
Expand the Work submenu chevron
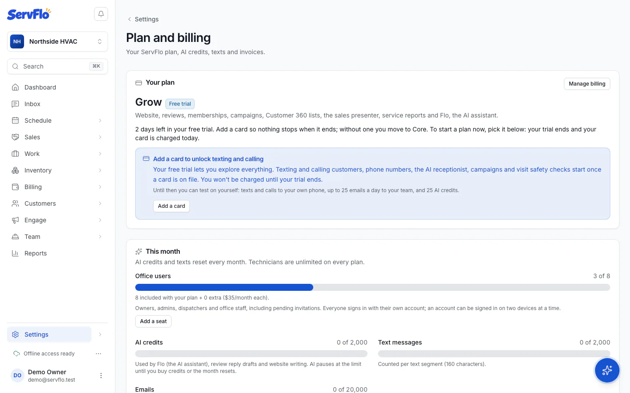[100, 154]
